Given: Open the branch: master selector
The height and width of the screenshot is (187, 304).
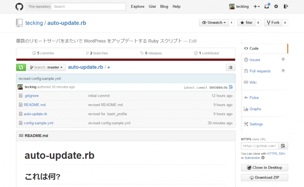Looking at the screenshot, I should click(46, 67).
